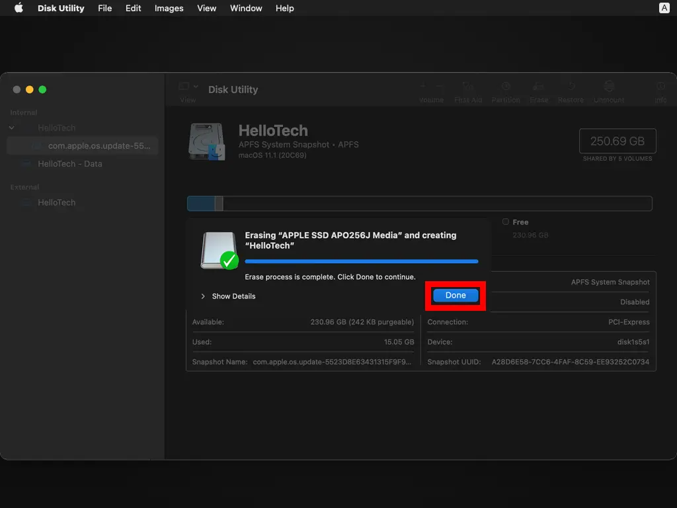677x508 pixels.
Task: Click the input source icon in menu bar
Action: [x=664, y=8]
